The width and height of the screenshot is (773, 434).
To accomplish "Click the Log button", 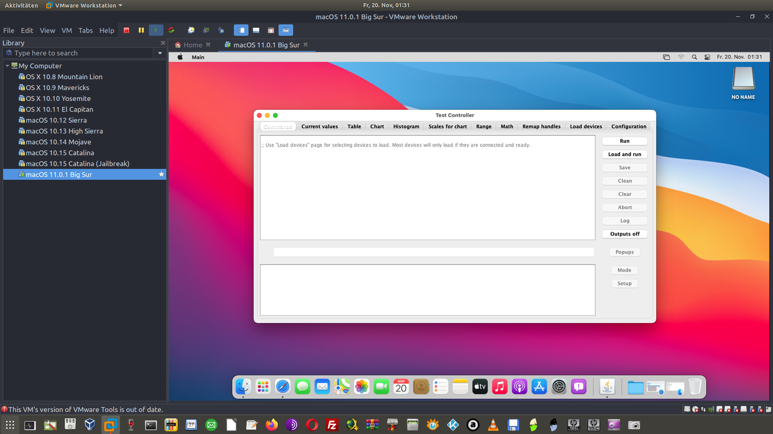I will (x=624, y=221).
